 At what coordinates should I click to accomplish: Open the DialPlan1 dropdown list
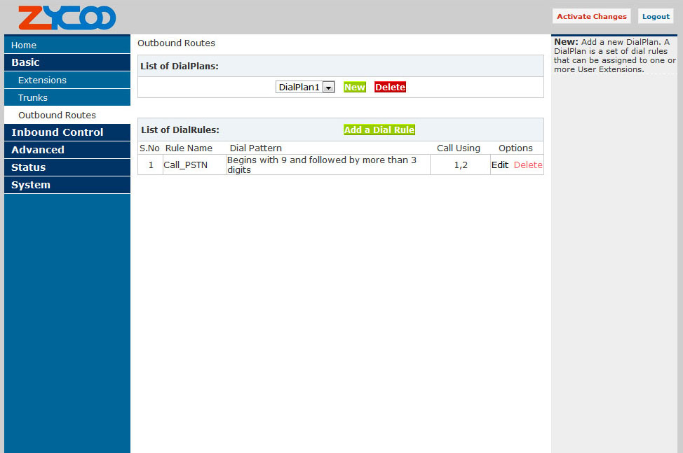[x=328, y=88]
